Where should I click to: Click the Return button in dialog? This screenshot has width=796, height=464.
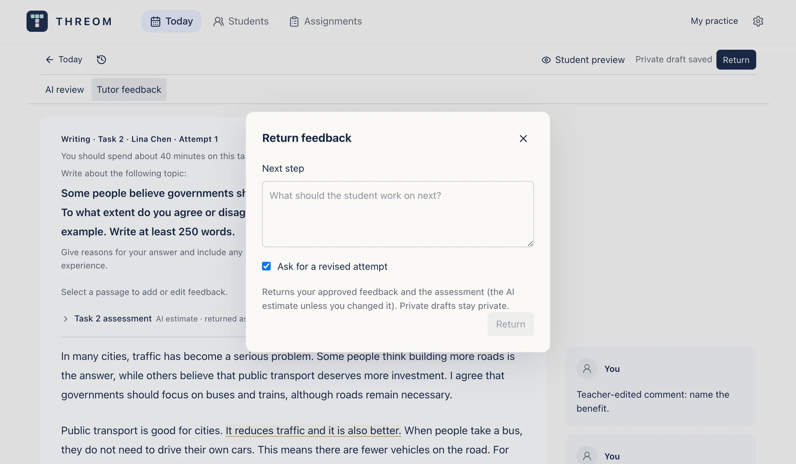coord(510,324)
